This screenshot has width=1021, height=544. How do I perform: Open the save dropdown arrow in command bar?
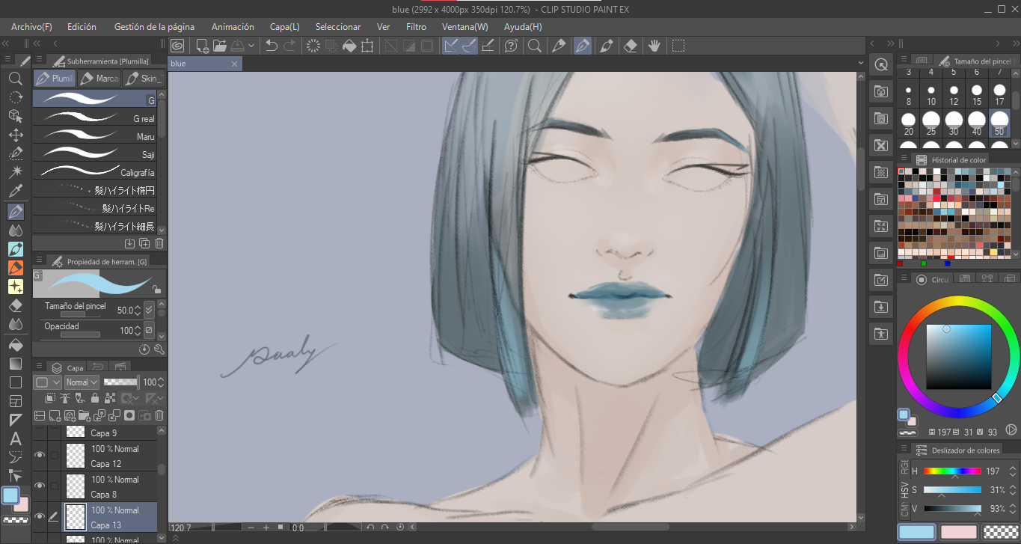point(251,46)
